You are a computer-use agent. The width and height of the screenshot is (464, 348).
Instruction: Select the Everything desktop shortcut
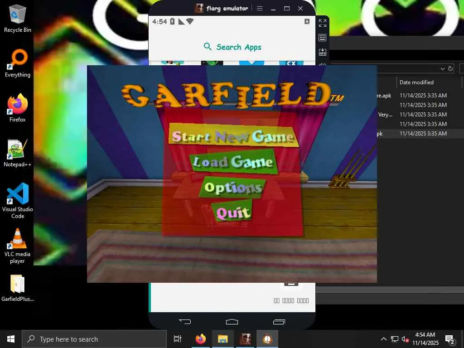18,63
